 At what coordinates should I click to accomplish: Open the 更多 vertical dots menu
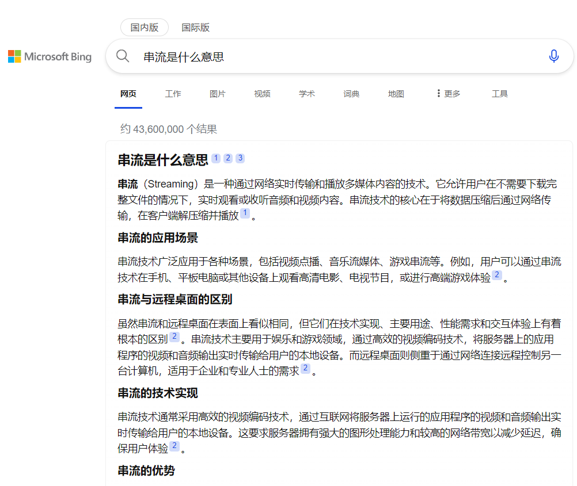[447, 93]
